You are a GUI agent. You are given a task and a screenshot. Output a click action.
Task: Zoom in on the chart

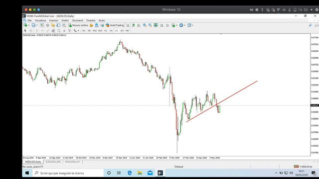145,25
